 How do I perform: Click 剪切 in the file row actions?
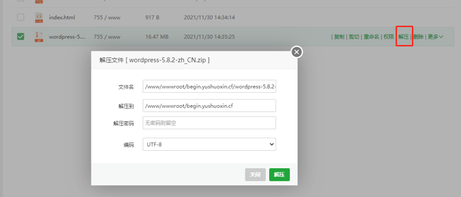(x=354, y=37)
